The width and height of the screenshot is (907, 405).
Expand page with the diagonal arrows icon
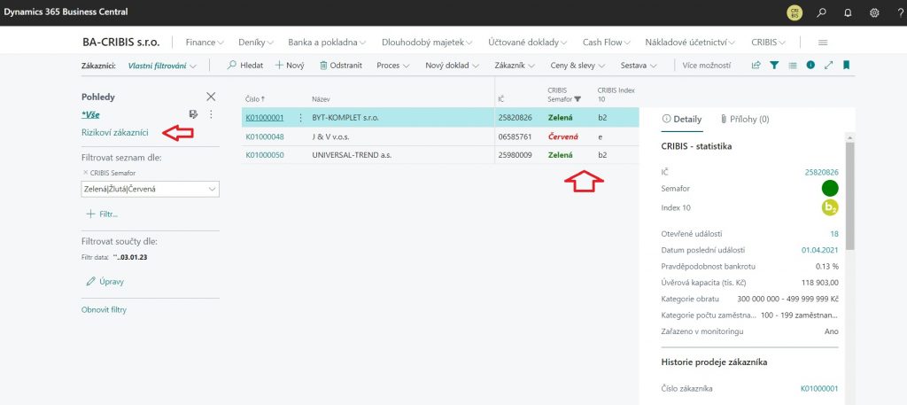(828, 66)
